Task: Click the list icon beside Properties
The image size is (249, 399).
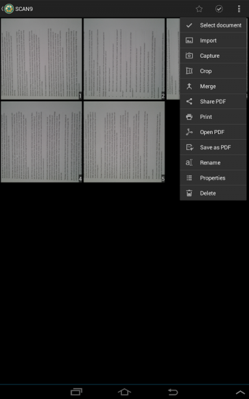Action: [189, 178]
